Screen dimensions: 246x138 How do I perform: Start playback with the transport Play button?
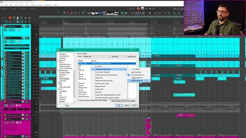point(142,9)
